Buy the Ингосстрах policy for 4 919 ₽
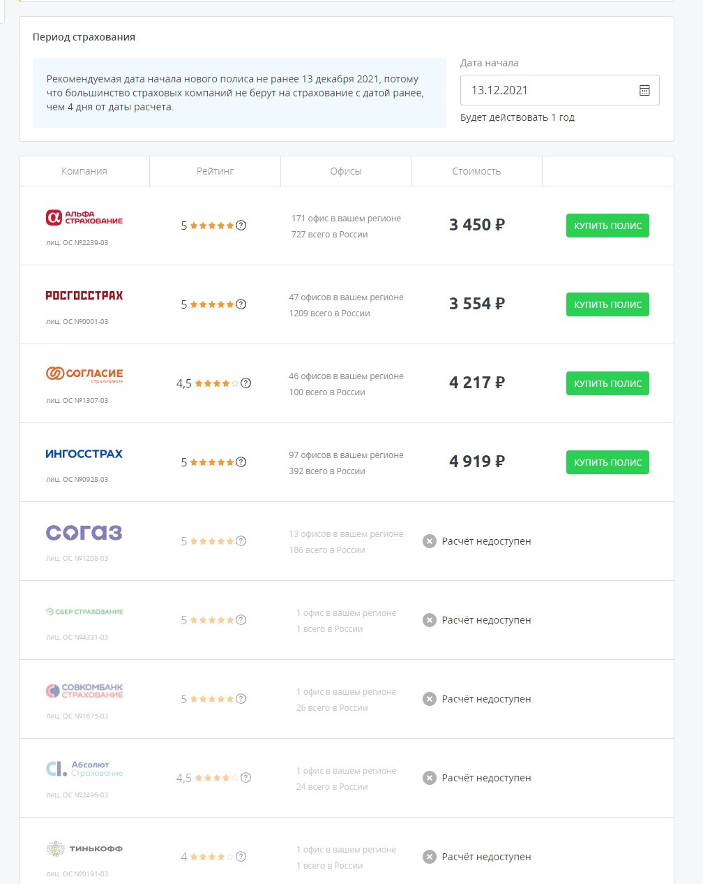Viewport: 703px width, 884px height. coord(607,462)
